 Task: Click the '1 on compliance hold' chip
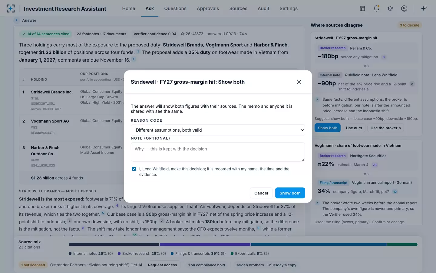click(x=206, y=265)
